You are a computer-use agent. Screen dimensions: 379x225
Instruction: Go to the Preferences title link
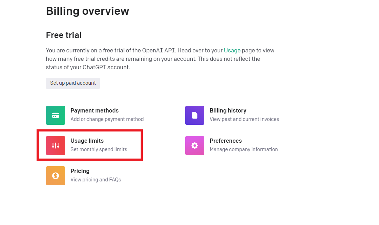pos(225,141)
